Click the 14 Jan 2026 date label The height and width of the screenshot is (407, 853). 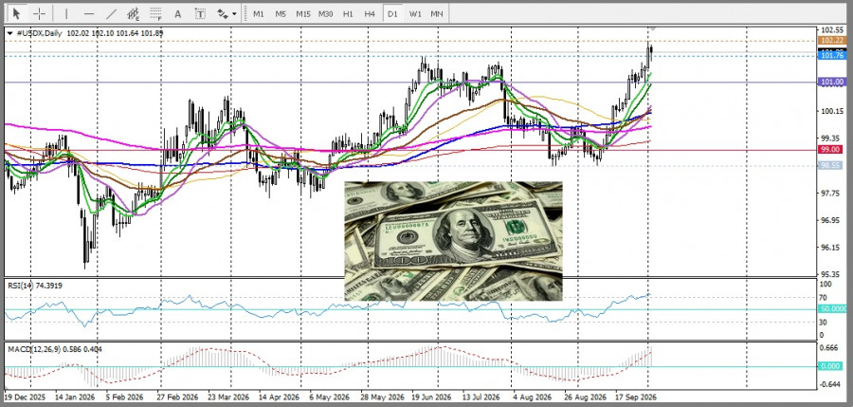[76, 398]
